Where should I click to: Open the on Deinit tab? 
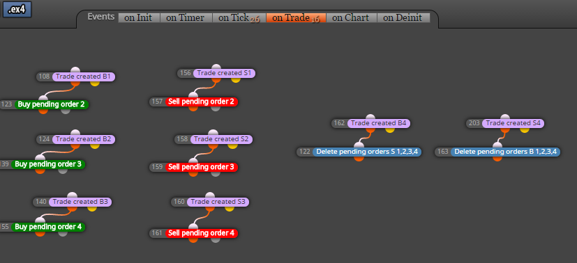click(x=403, y=17)
